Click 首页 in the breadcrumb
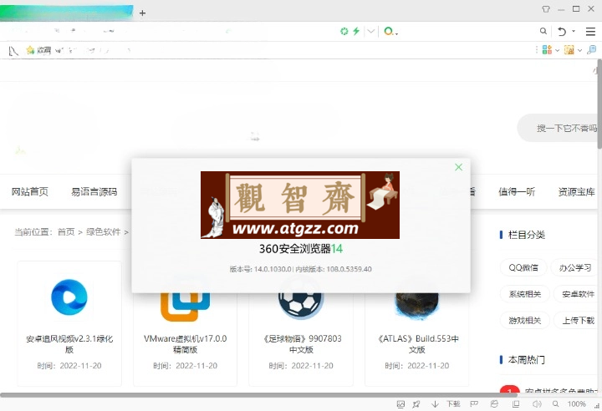Viewport: 602px width, 411px height. [x=66, y=231]
